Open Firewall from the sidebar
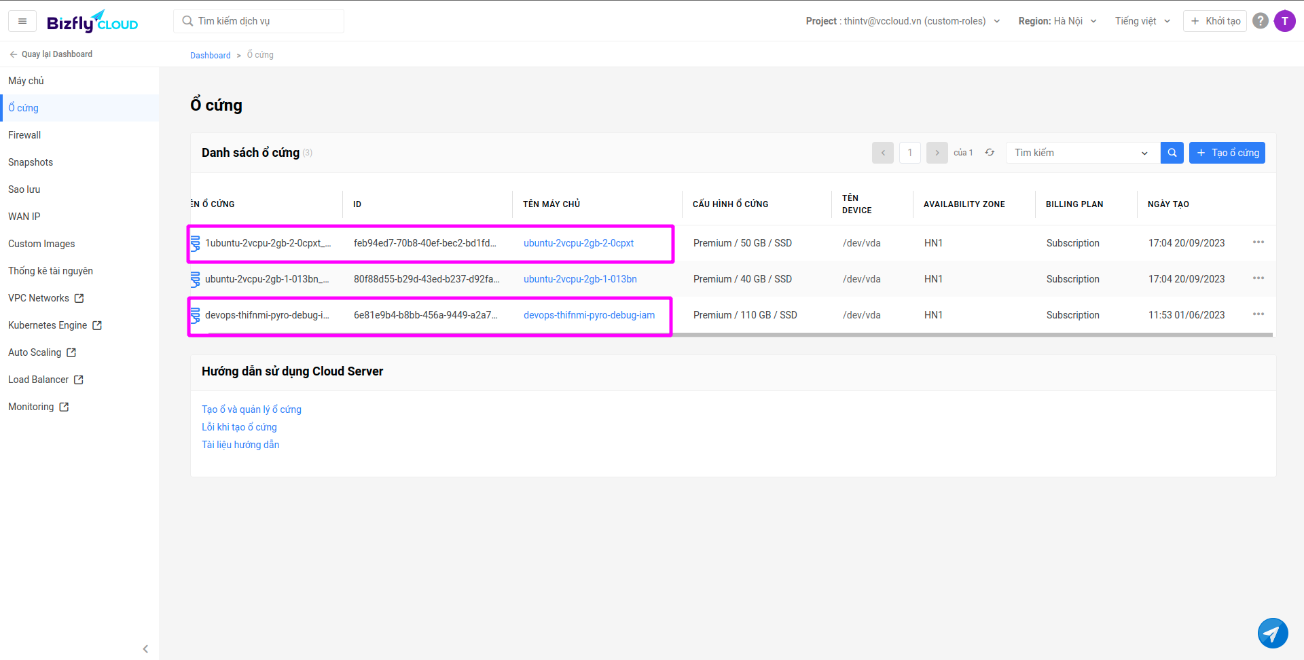The image size is (1304, 660). (24, 135)
